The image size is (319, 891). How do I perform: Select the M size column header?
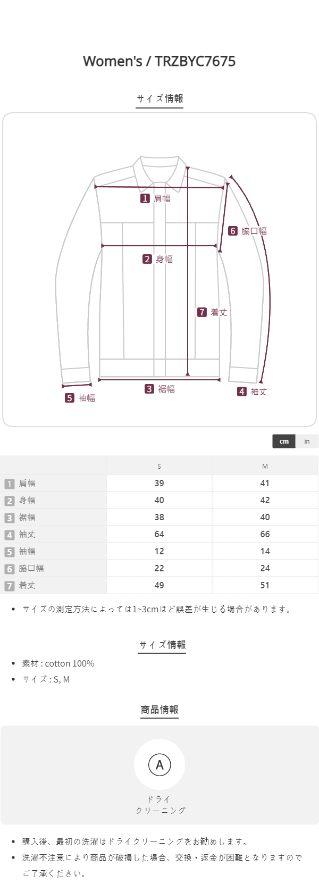coord(265,467)
